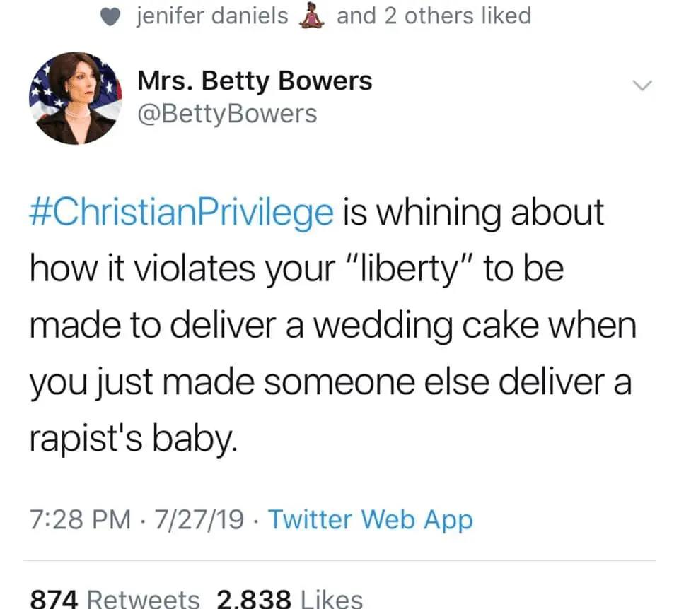Viewport: 679px width, 609px height.
Task: Click the 7:28 PM timestamp
Action: pos(81,520)
